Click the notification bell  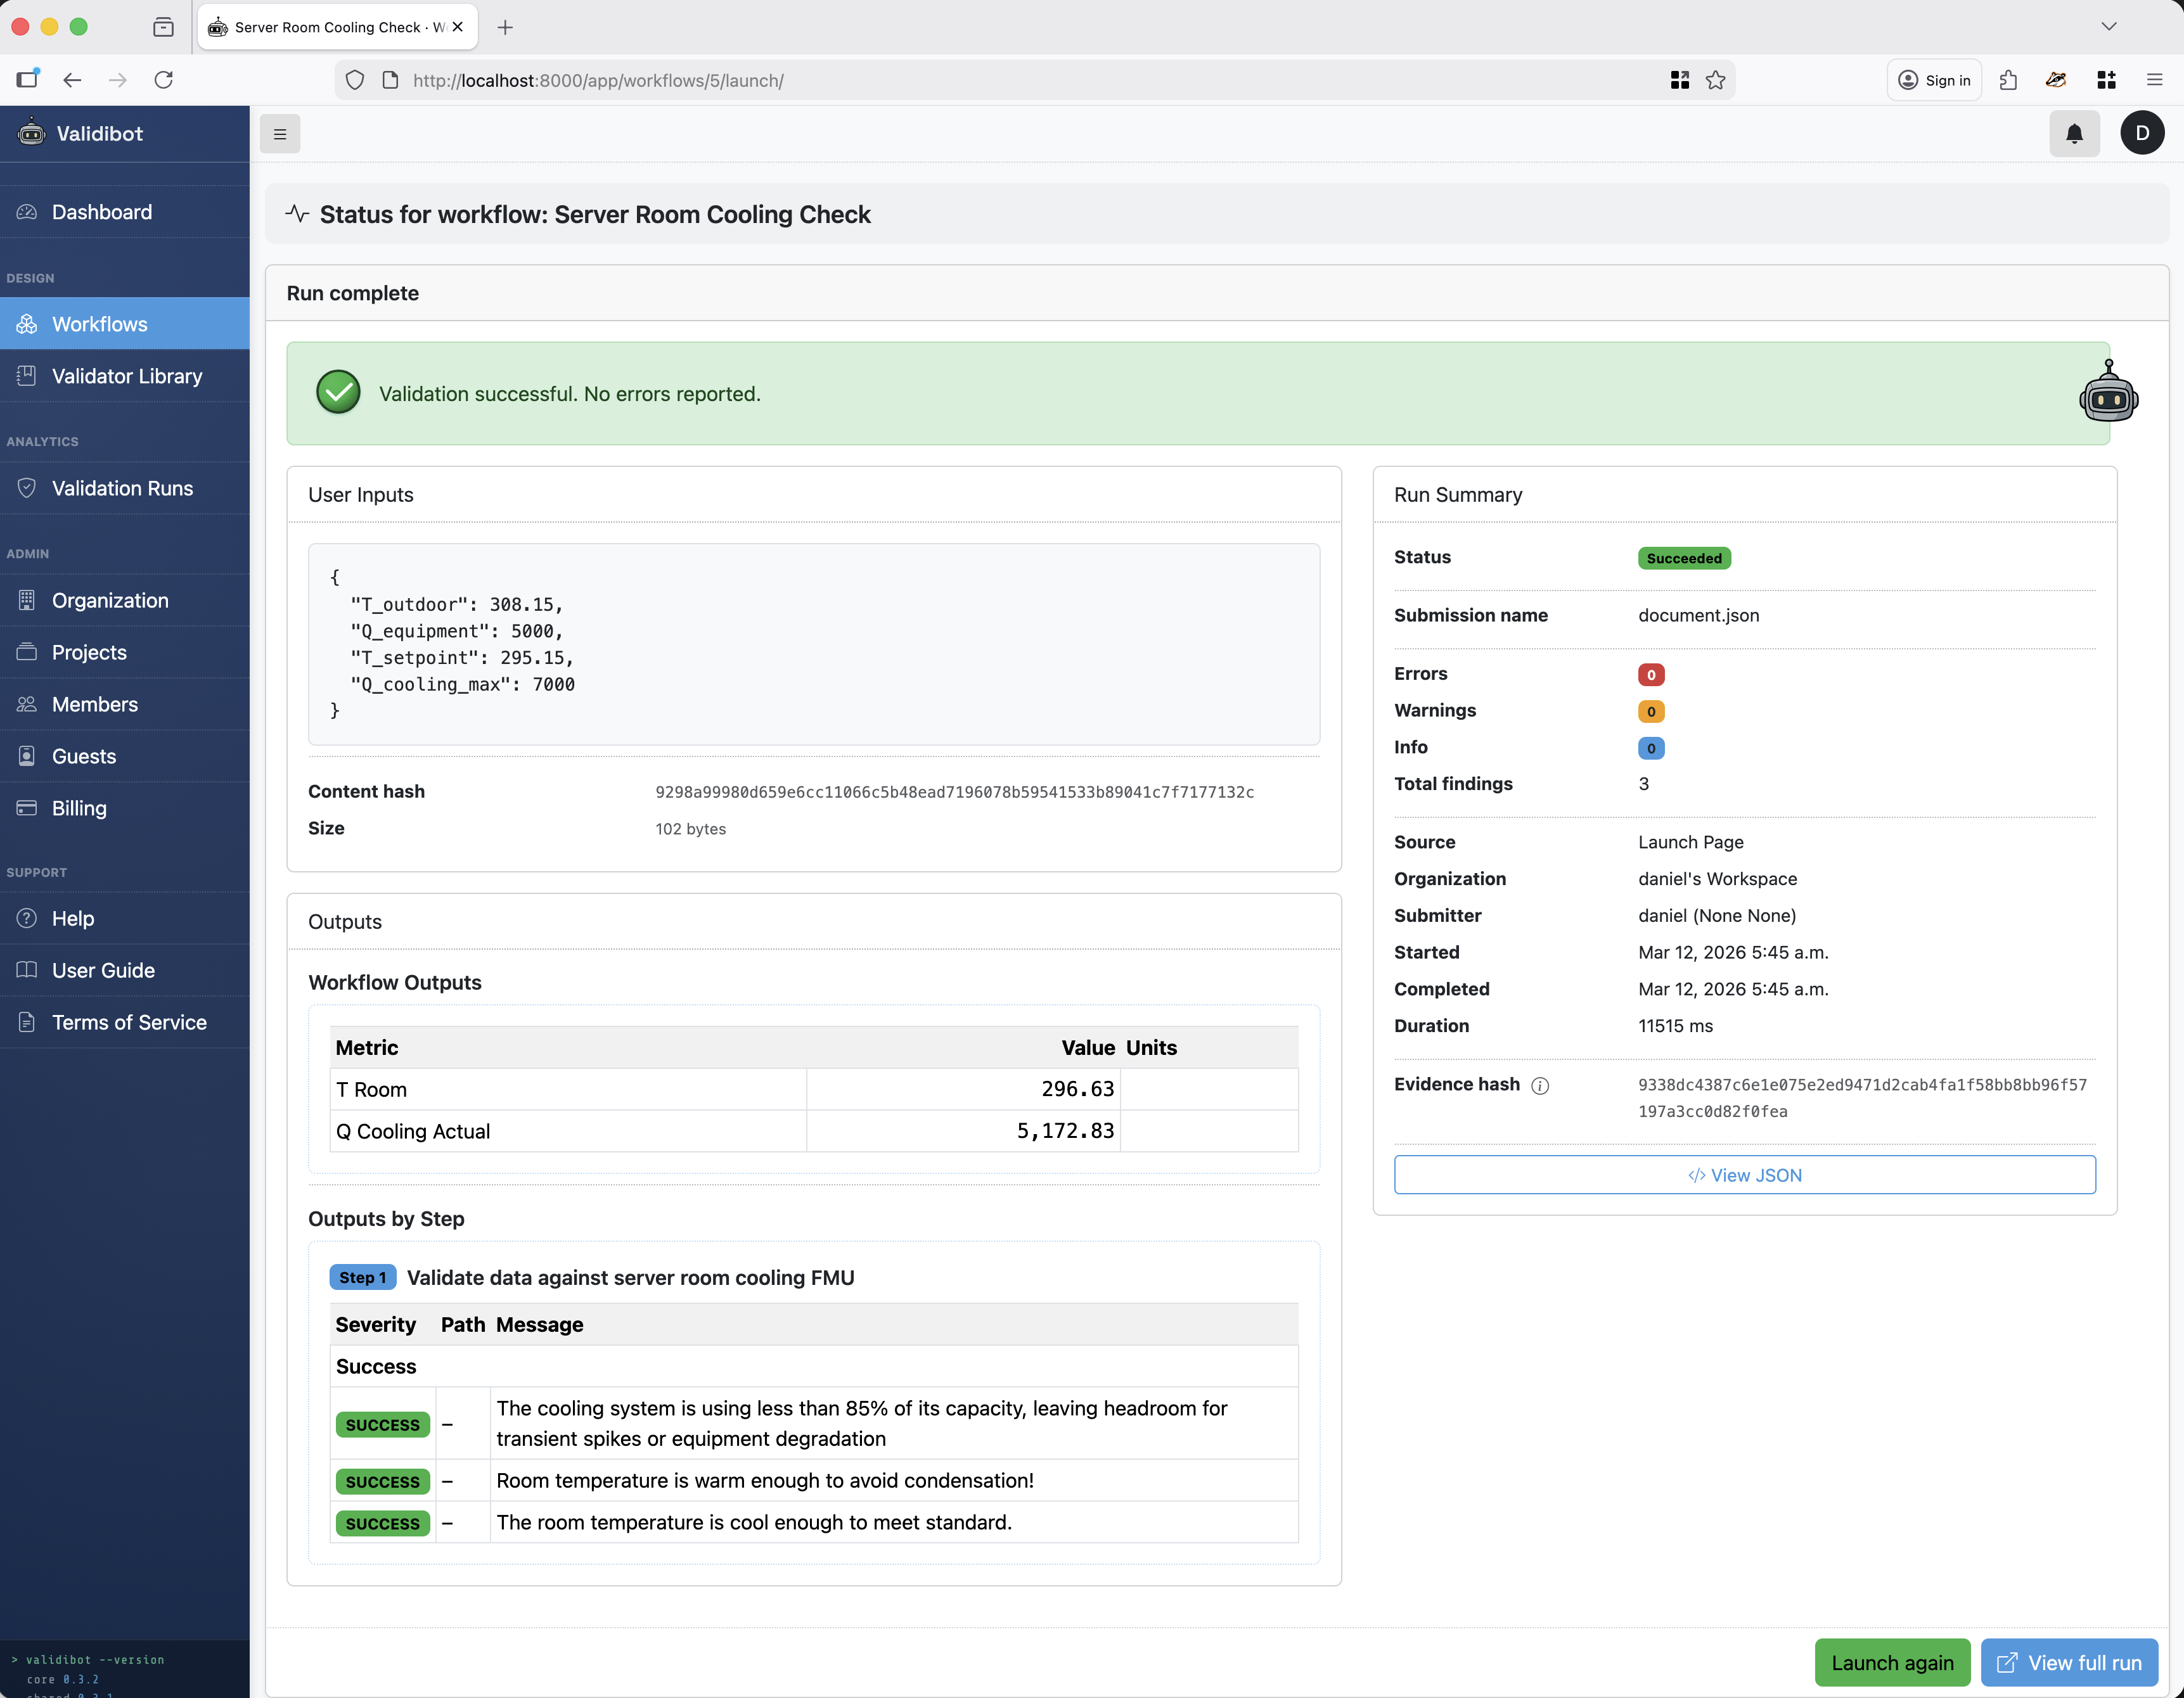pos(2074,133)
